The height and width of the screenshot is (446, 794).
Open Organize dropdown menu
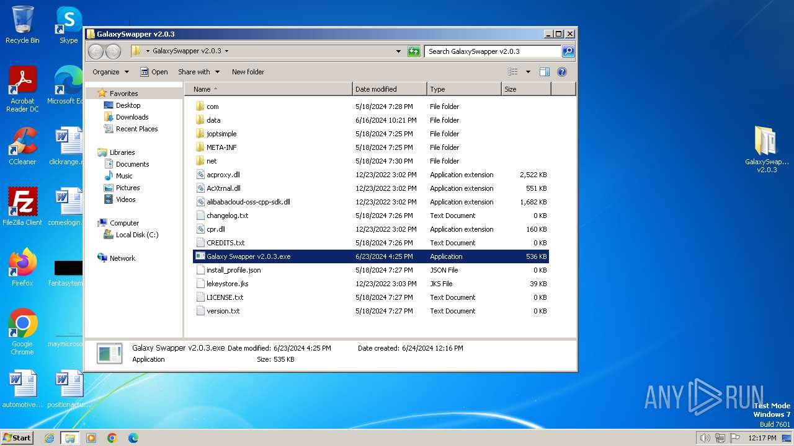point(111,72)
